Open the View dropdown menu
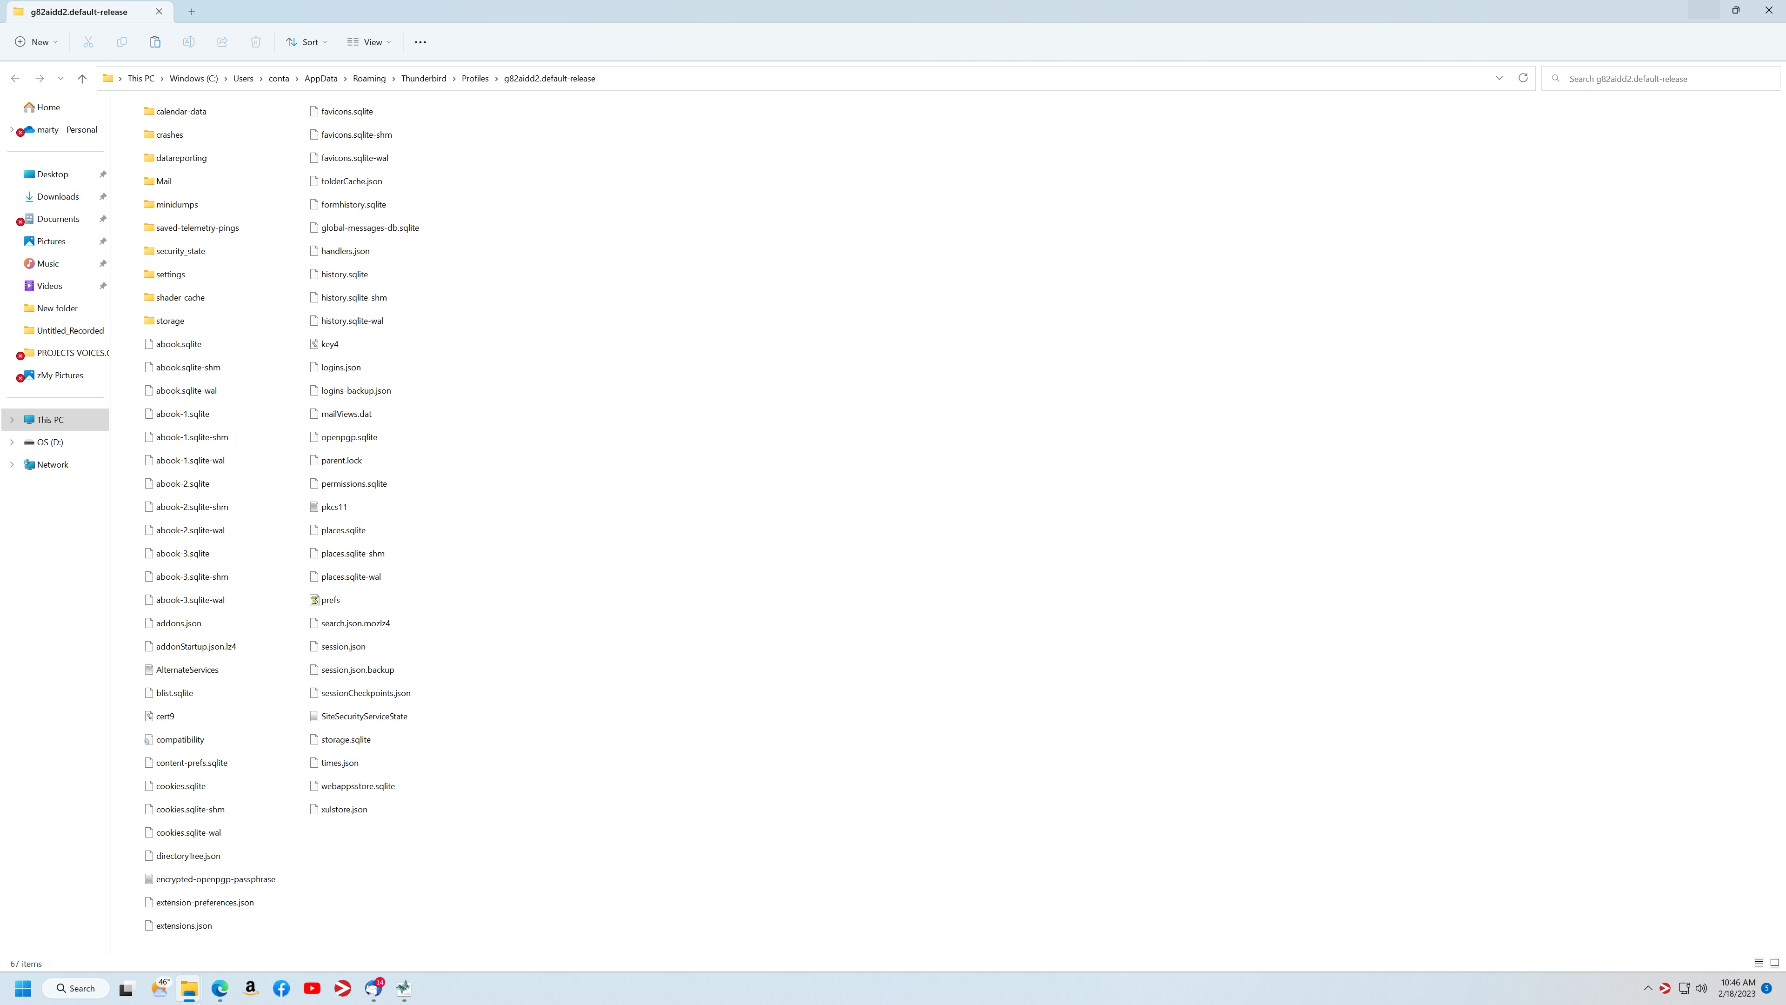1786x1005 pixels. [x=369, y=42]
